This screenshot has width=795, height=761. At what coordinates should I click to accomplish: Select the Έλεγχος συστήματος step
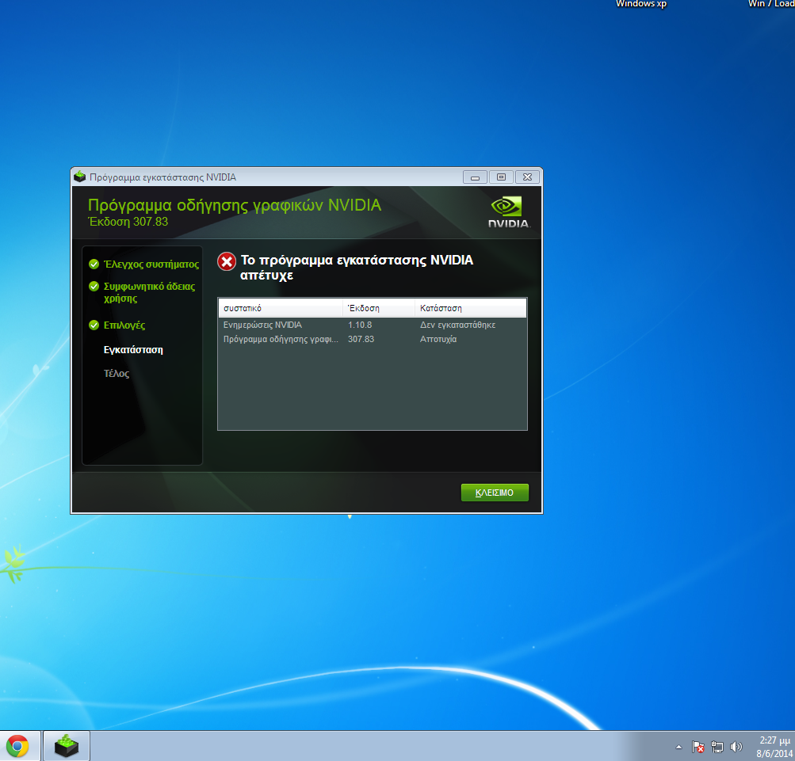[x=151, y=264]
